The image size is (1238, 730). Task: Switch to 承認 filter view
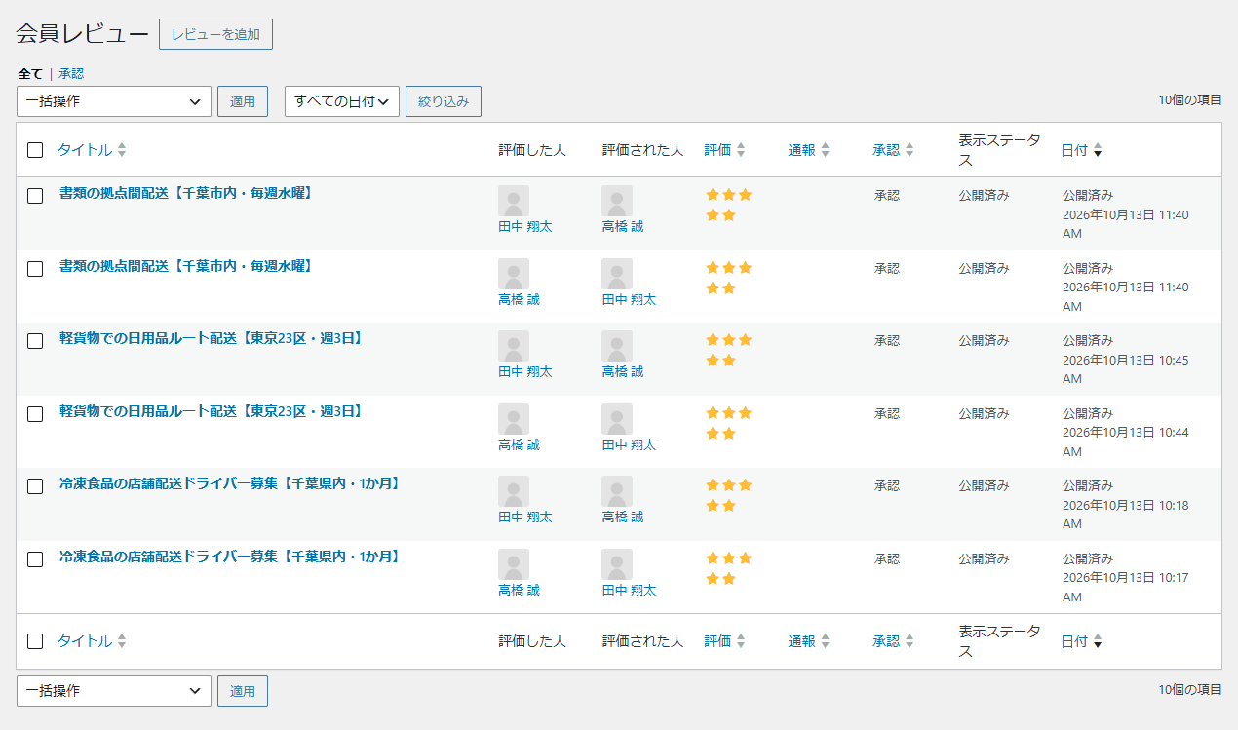point(71,73)
